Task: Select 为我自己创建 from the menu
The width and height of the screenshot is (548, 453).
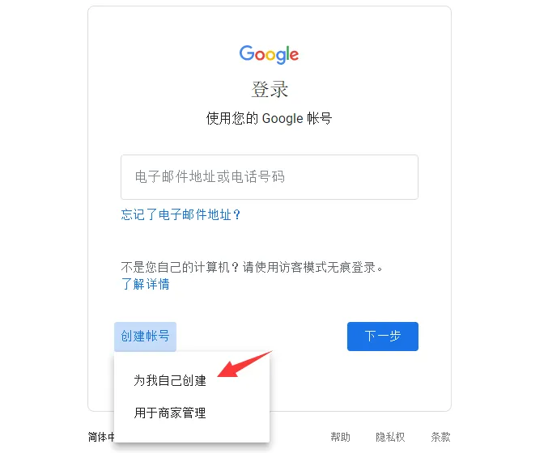Action: (x=170, y=380)
